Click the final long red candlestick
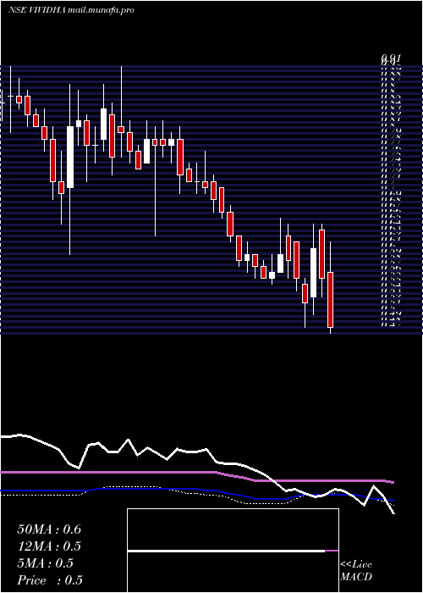423x593 pixels. (331, 300)
